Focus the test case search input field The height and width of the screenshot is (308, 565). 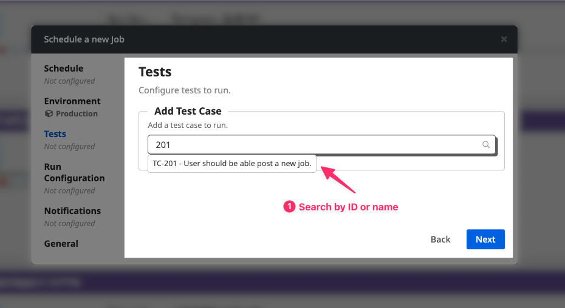[321, 145]
